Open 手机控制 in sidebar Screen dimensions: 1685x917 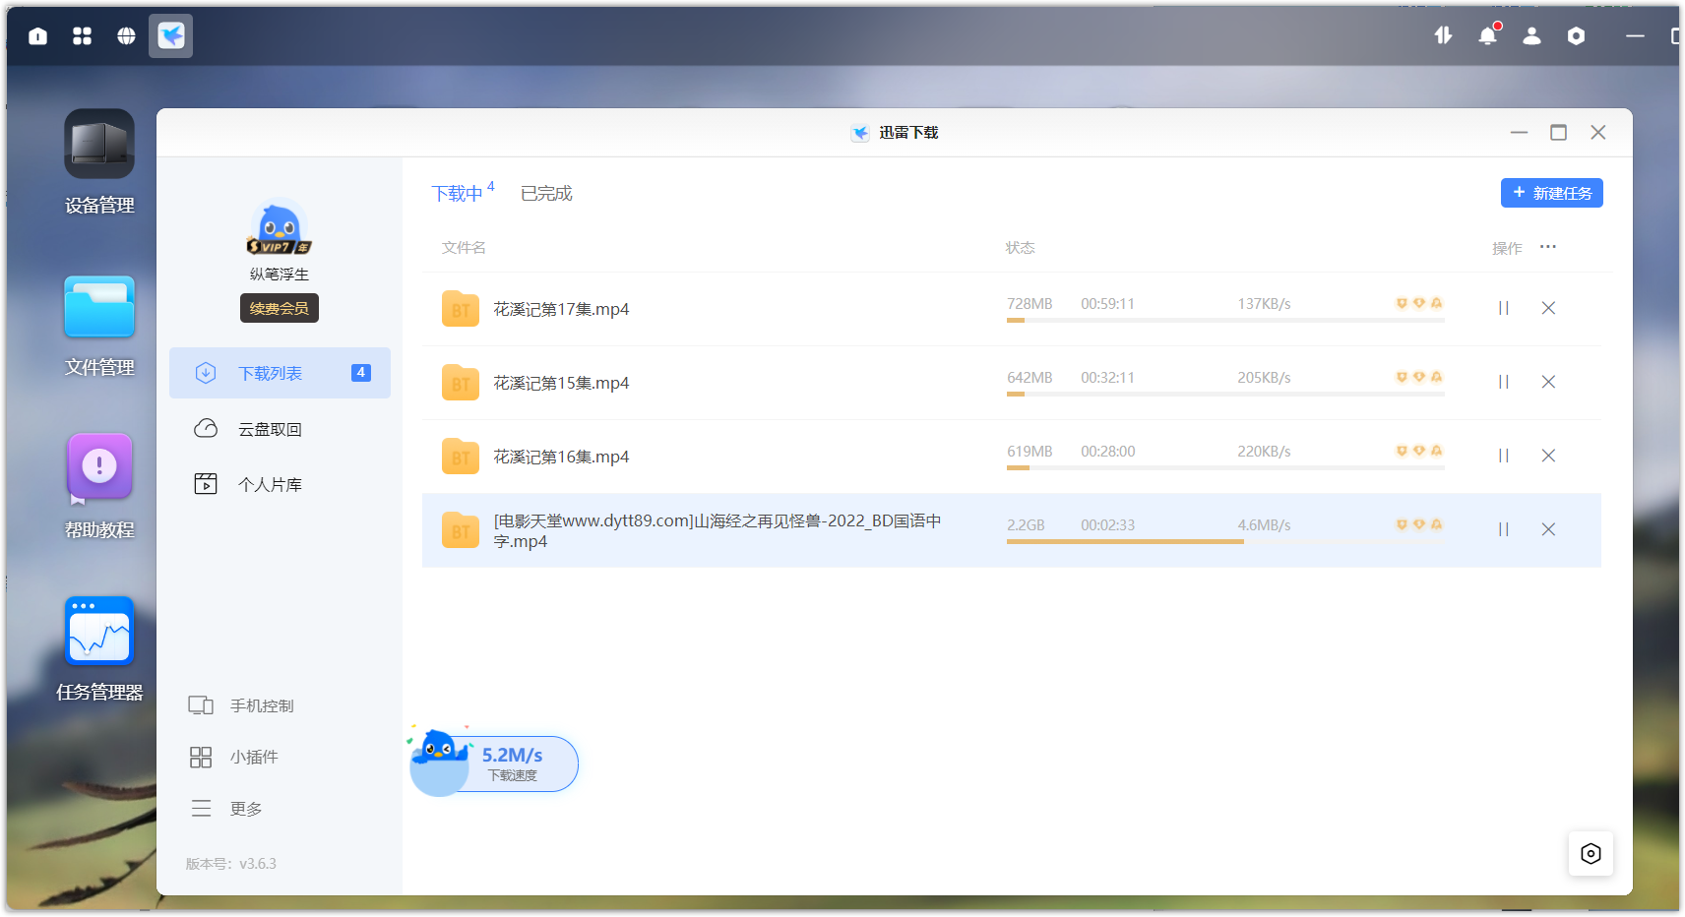click(242, 705)
